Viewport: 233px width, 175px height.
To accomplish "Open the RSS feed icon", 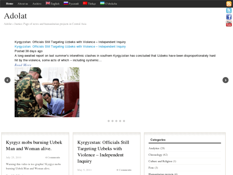I will pyautogui.click(x=229, y=4).
